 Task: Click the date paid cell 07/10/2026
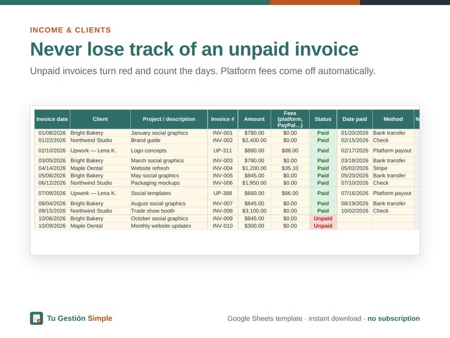coord(355,183)
